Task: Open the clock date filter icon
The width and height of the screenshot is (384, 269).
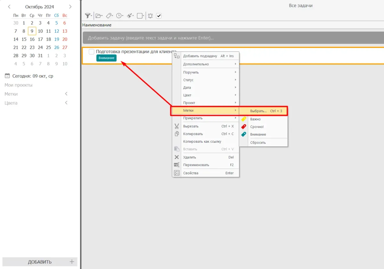Action: (x=119, y=16)
